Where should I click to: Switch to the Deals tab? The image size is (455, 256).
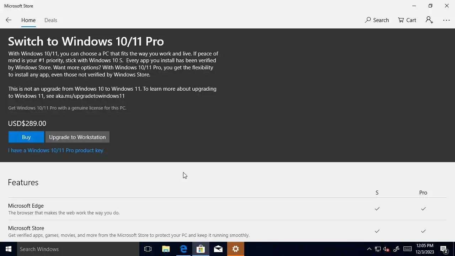pos(51,20)
